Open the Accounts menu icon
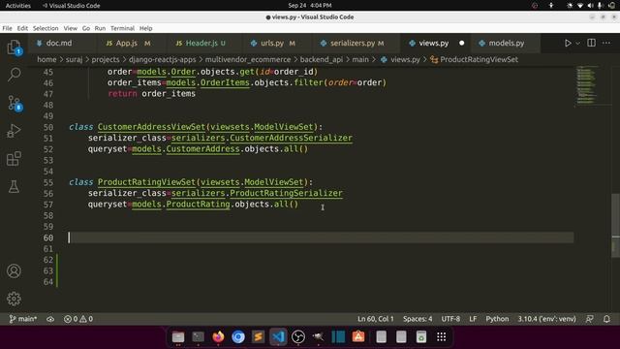This screenshot has width=620, height=349. [x=14, y=271]
